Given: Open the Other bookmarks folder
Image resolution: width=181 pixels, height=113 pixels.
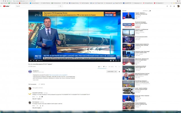Looking at the screenshot, I should coord(177,3).
